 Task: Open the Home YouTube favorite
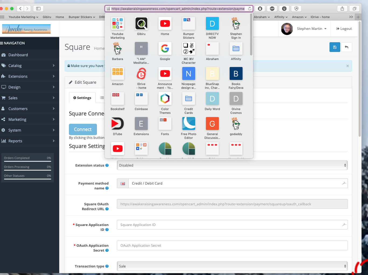coord(165,24)
